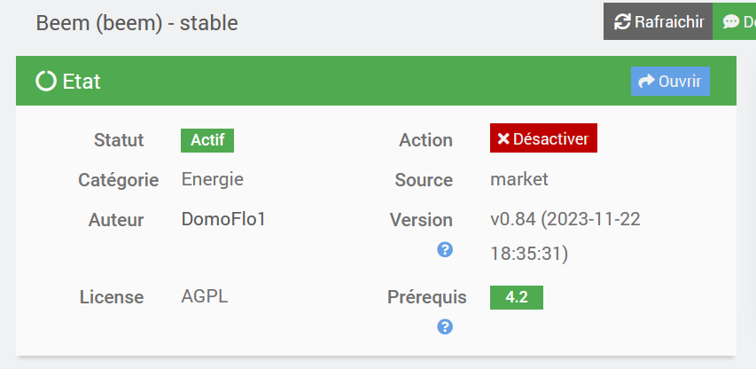Click the market source value

519,179
